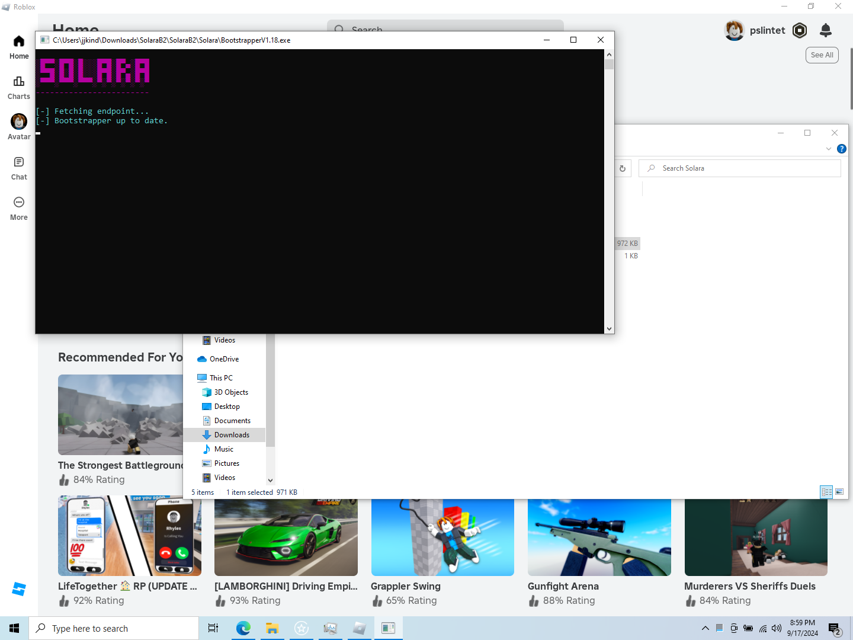Open Gunfight Arena game thumbnail
This screenshot has width=853, height=640.
(x=599, y=537)
